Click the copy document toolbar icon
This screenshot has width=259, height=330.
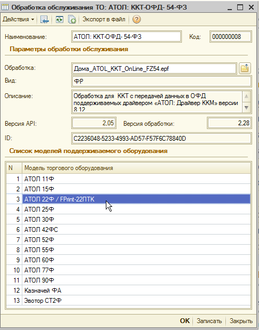72,19
